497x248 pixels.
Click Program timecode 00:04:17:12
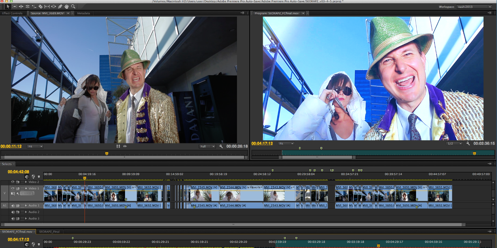(x=262, y=143)
